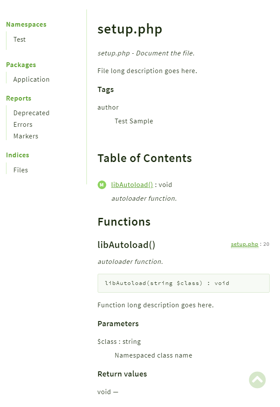Click the Namespaces sidebar heading

pyautogui.click(x=26, y=24)
